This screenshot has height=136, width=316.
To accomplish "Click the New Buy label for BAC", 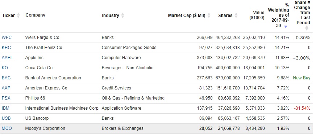I will pos(302,78).
